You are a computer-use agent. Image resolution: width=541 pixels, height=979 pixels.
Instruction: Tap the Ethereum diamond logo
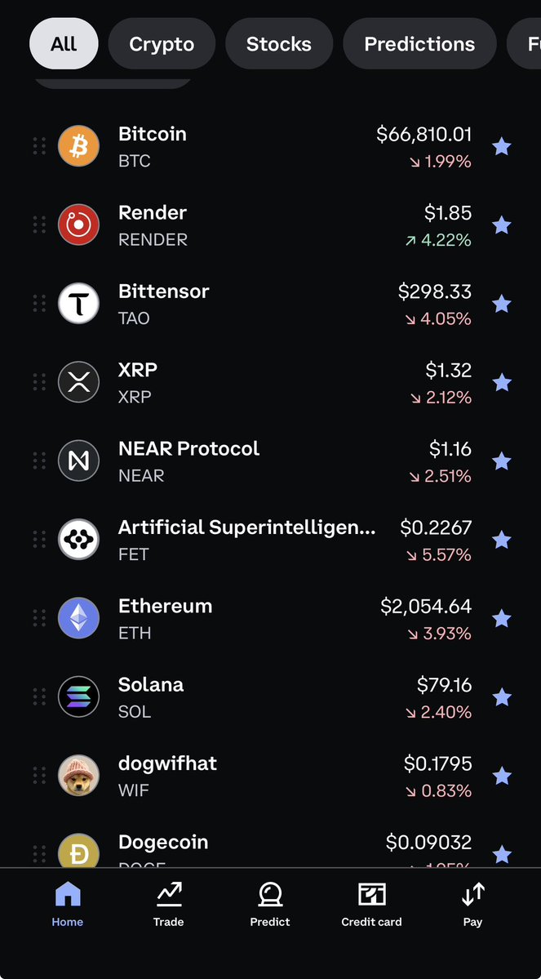click(78, 618)
